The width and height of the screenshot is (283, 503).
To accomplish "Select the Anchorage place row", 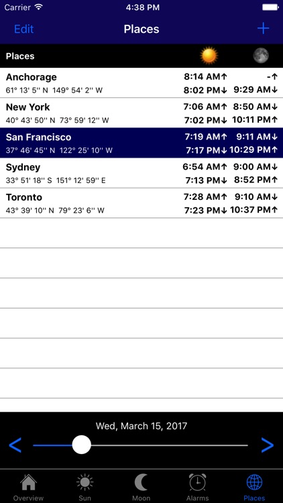I will coord(141,82).
